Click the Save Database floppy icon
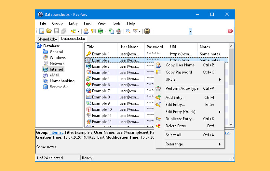Image resolution: width=270 pixels, height=171 pixels. pos(57,31)
